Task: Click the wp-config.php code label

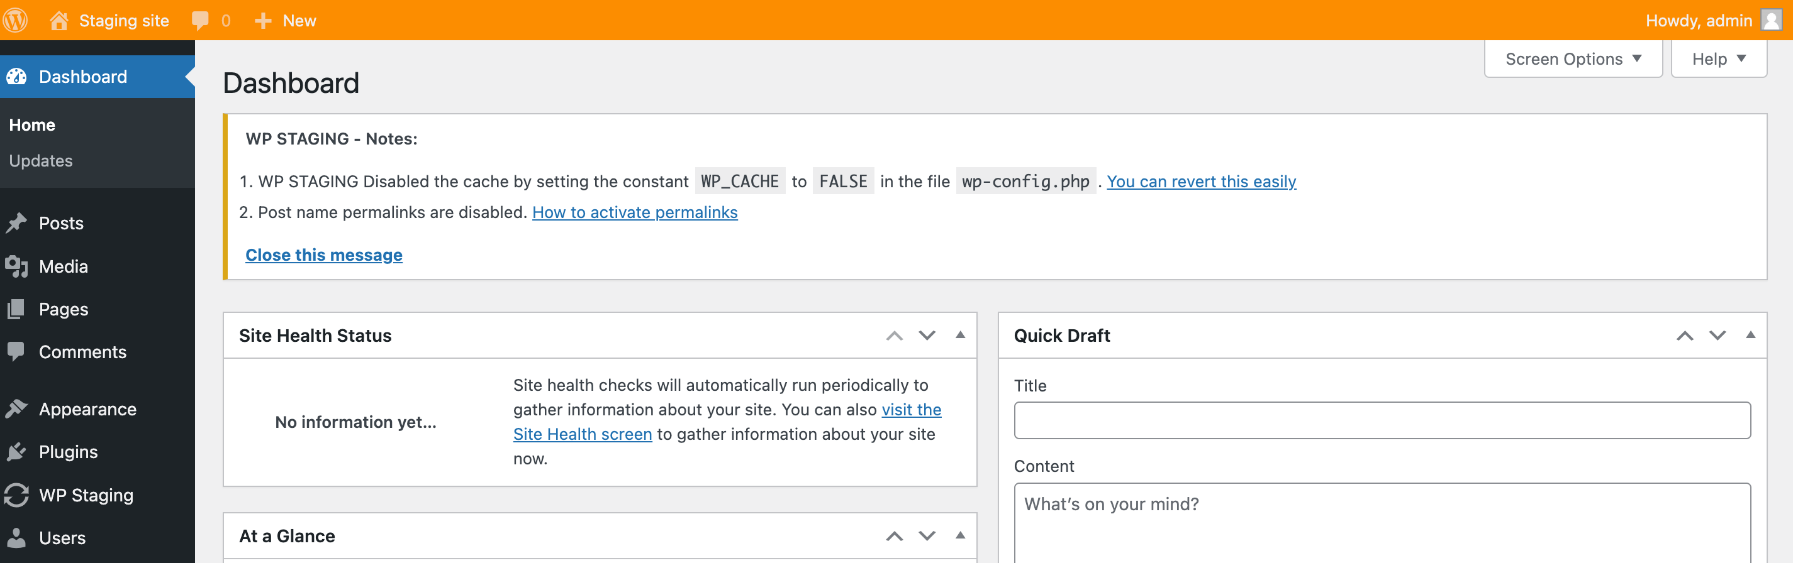Action: click(x=1026, y=182)
